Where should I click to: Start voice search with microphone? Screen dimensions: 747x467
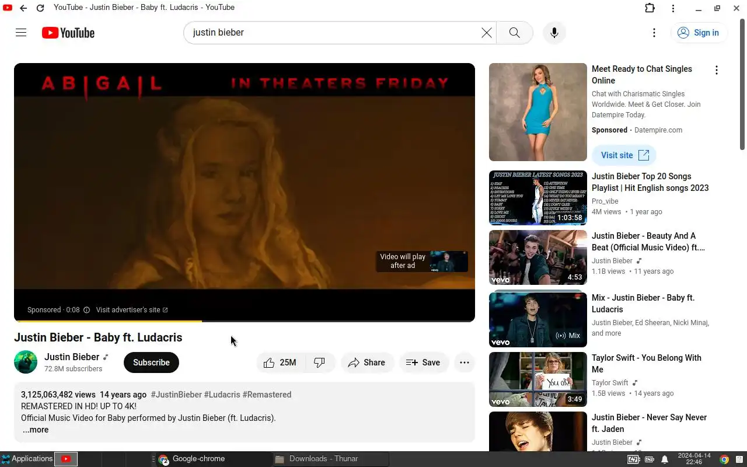pyautogui.click(x=554, y=33)
